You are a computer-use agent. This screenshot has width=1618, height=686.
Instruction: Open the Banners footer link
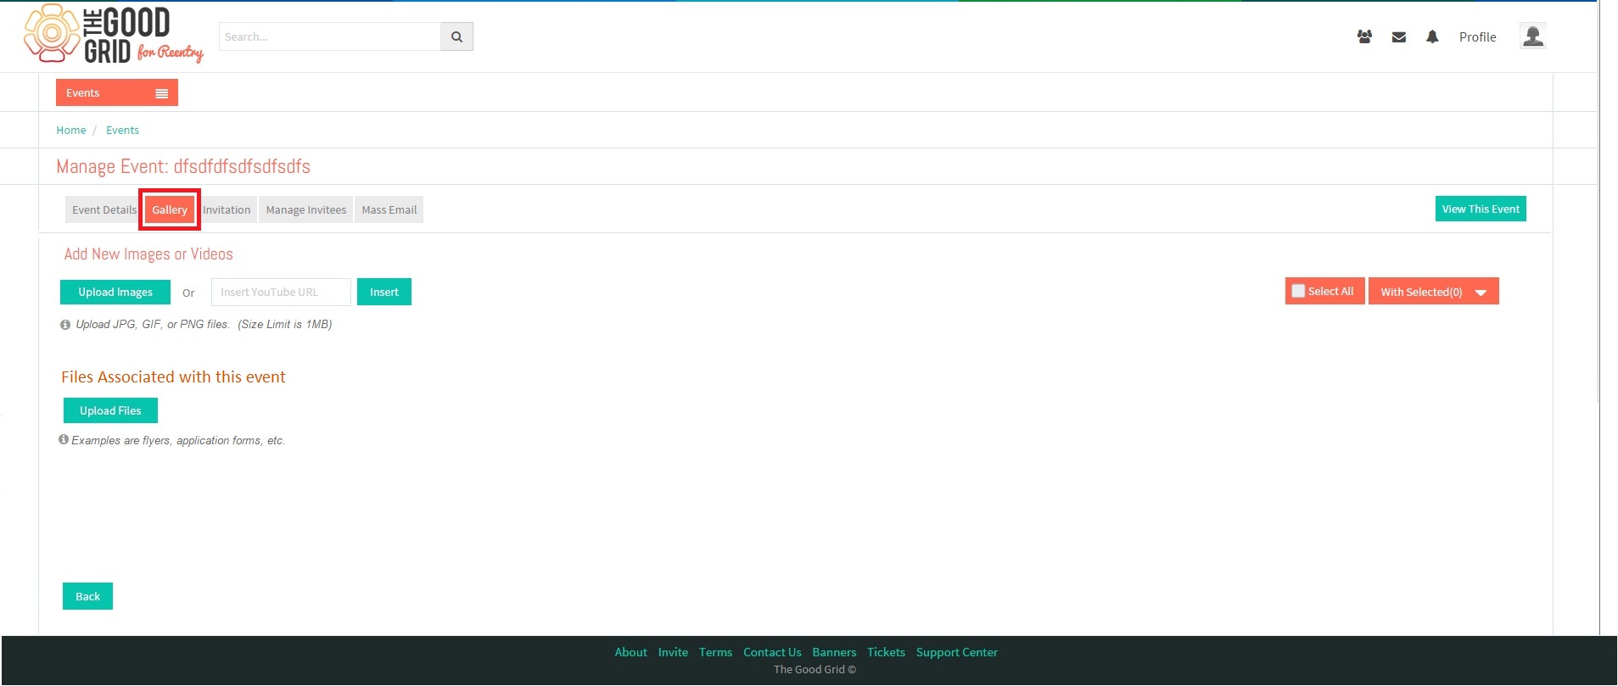pos(834,652)
